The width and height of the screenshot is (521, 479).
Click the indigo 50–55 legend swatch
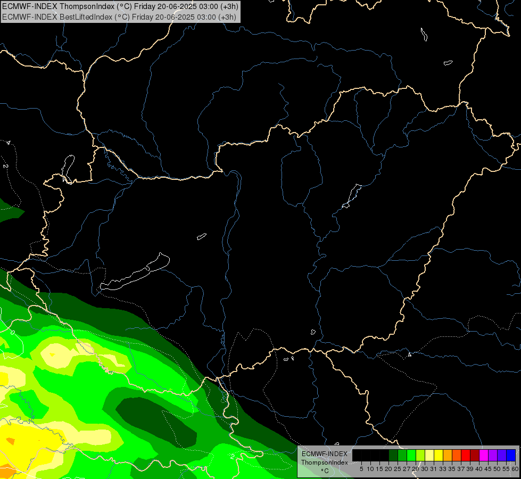click(502, 455)
